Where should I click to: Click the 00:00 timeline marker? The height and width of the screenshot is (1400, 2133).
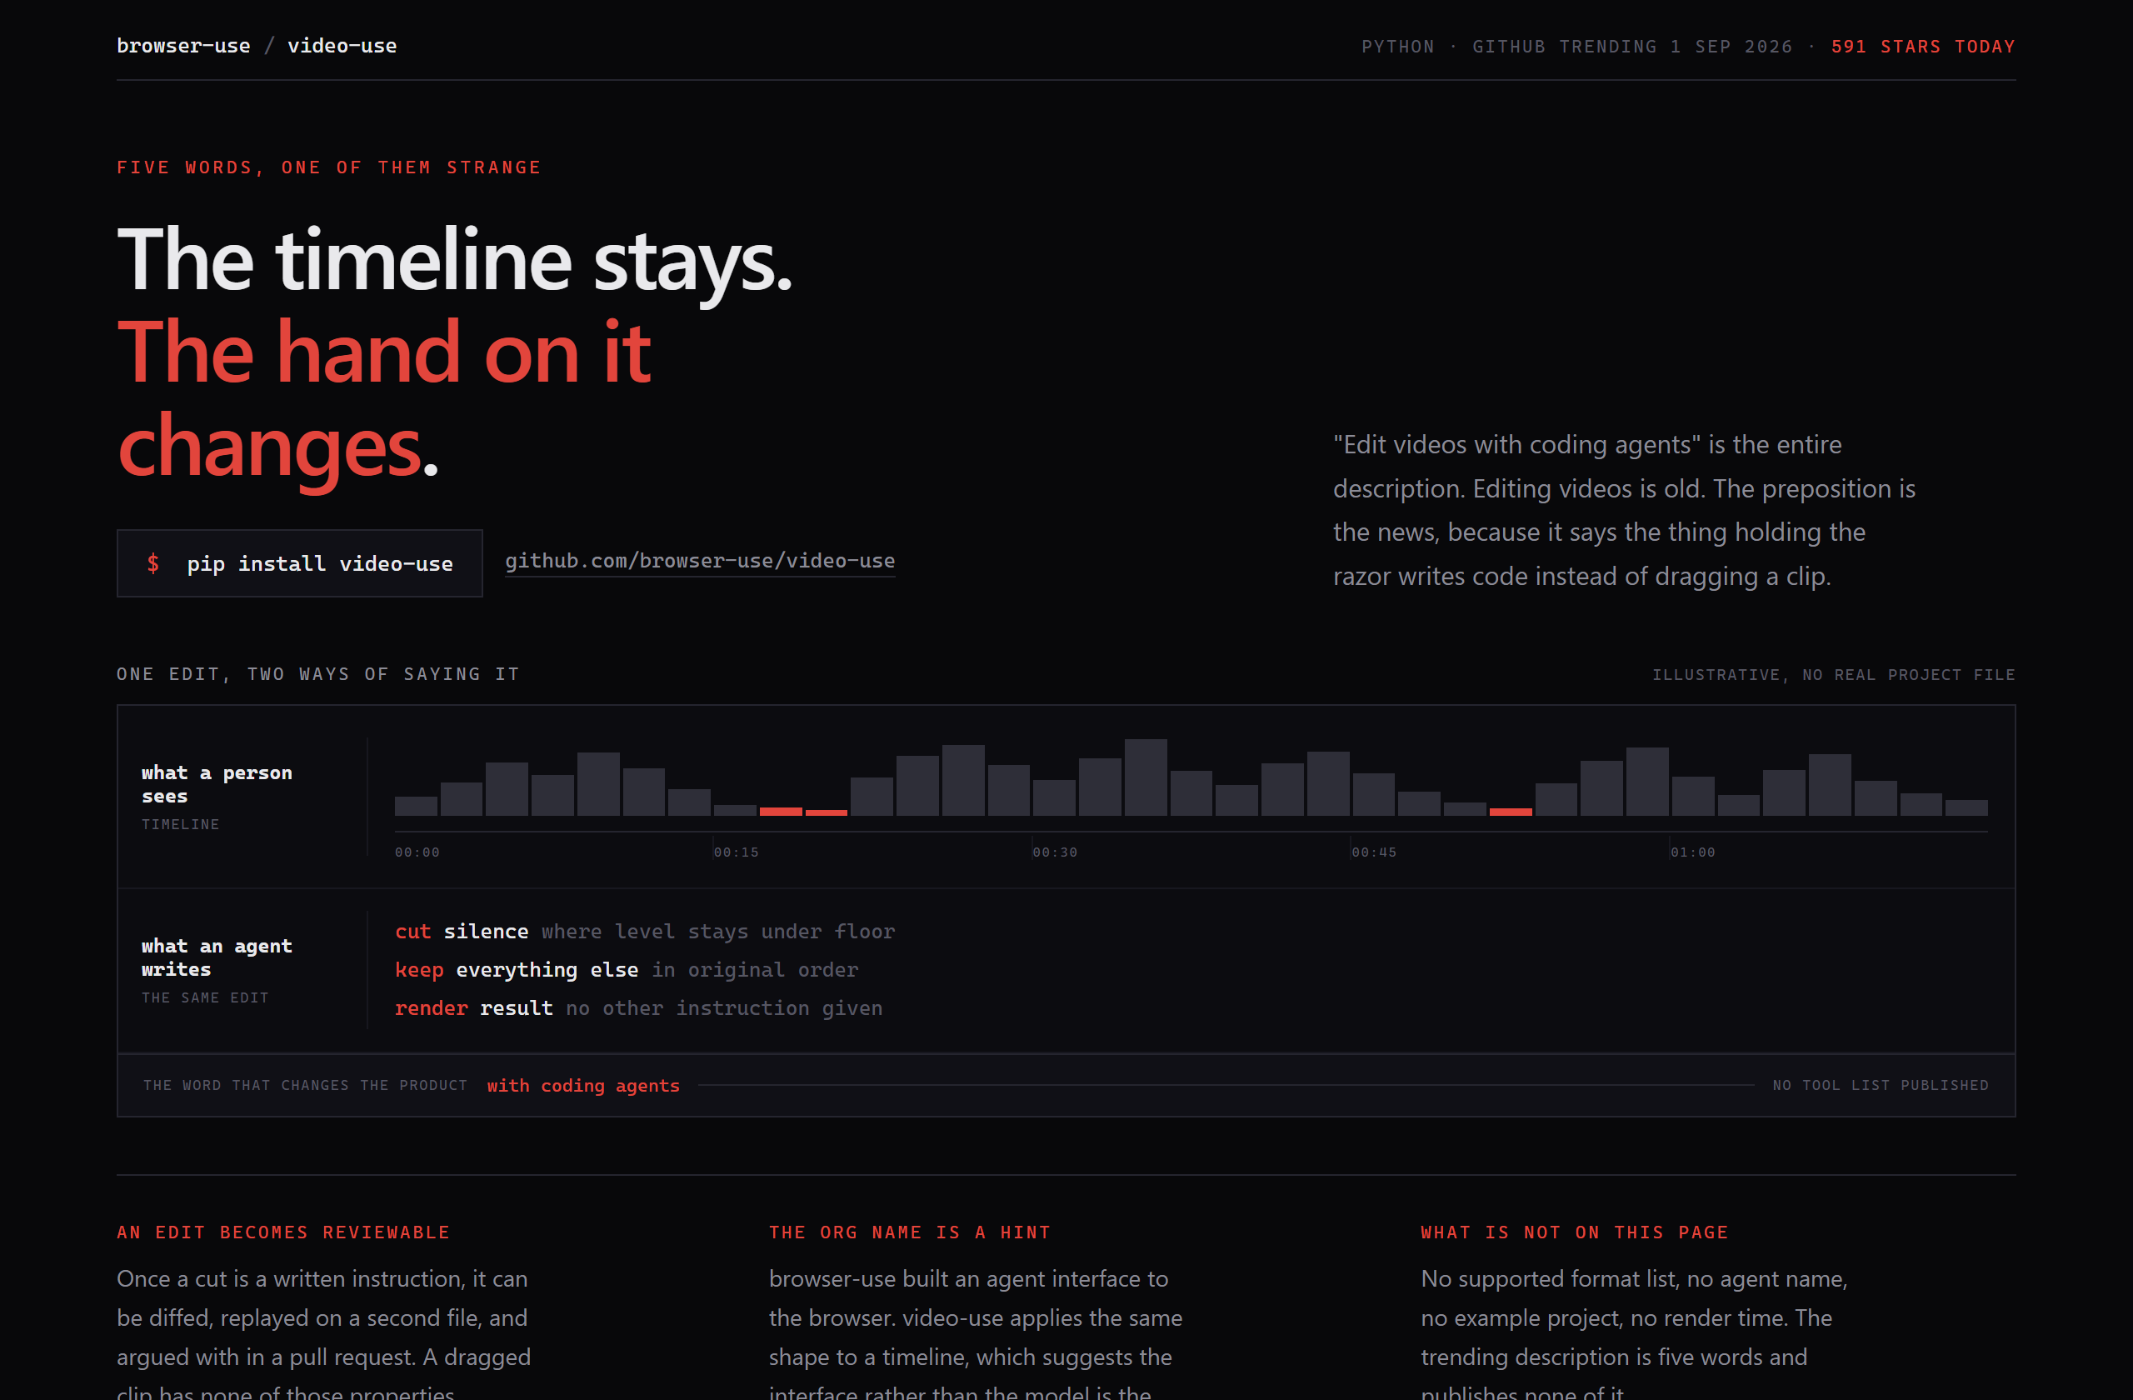pyautogui.click(x=417, y=852)
